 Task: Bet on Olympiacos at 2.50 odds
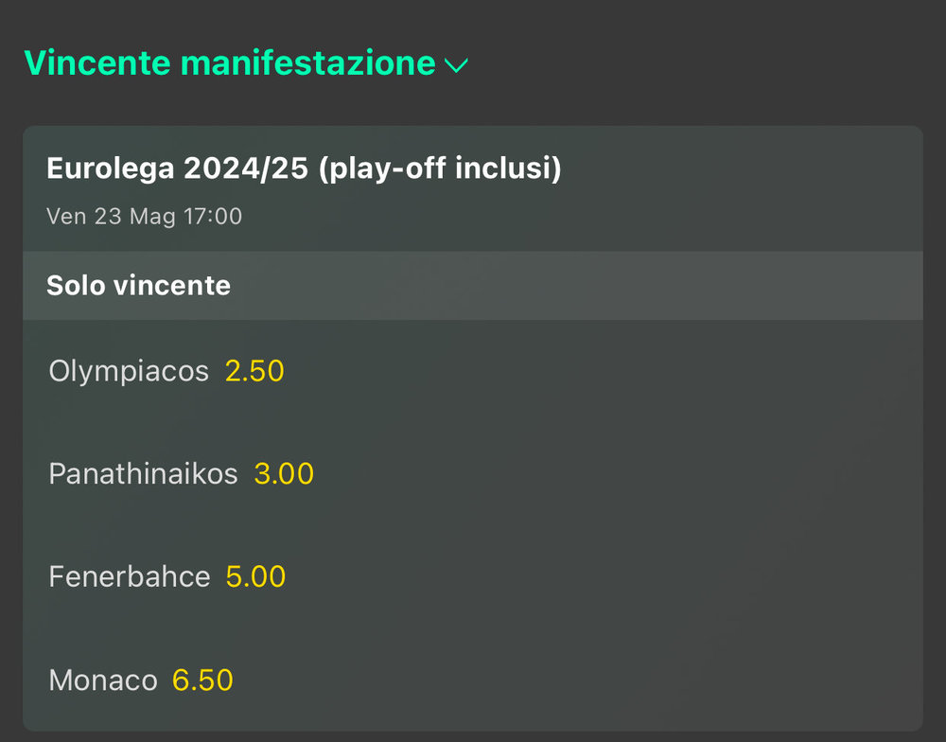click(x=254, y=371)
